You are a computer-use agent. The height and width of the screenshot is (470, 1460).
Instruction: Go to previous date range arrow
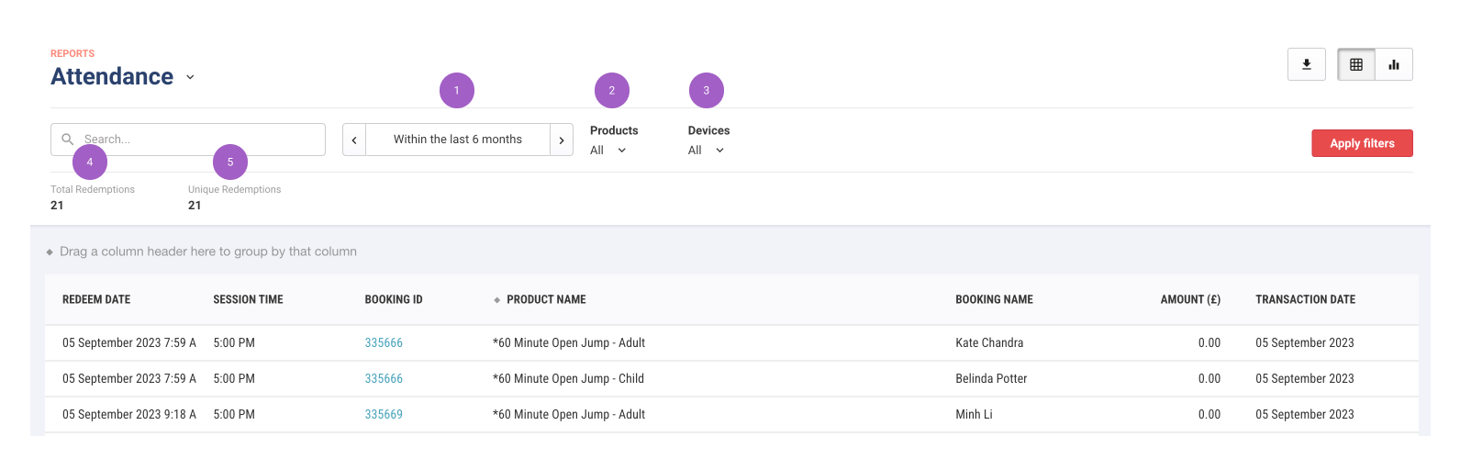[x=354, y=140]
